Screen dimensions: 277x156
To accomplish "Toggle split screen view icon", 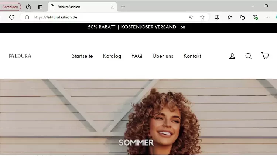I will [217, 17].
